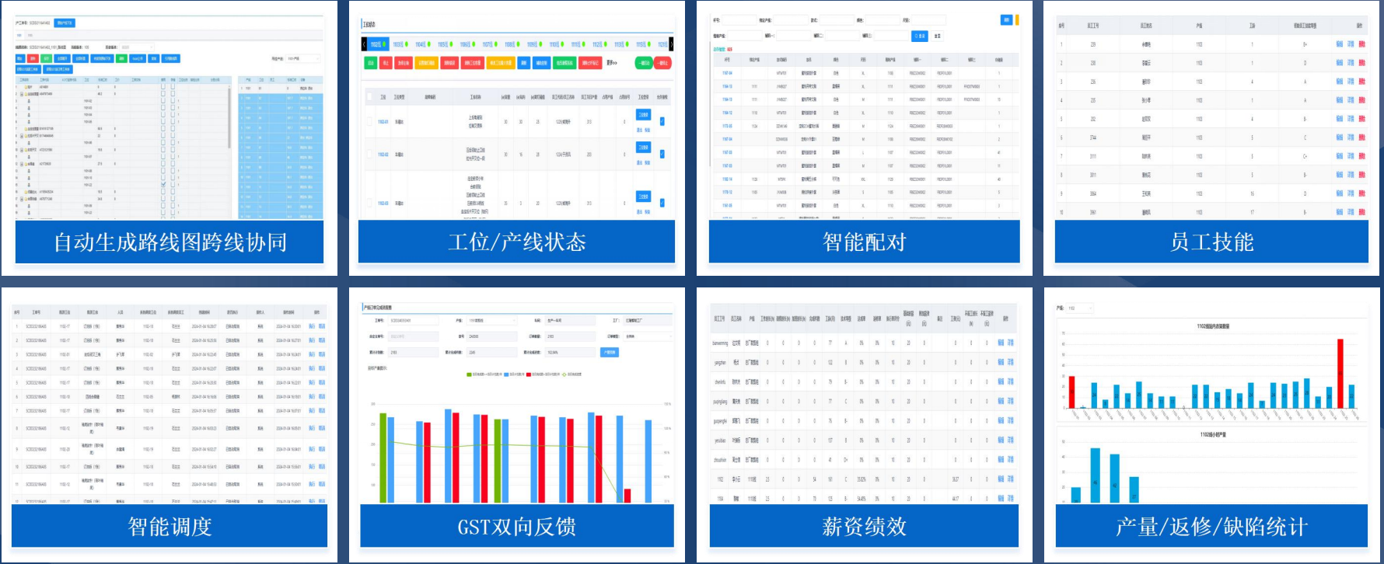Toggle the checked checkbox in routing tree table

163,185
